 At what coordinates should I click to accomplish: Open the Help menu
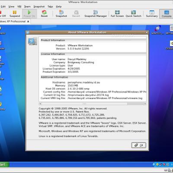pyautogui.click(x=59, y=6)
